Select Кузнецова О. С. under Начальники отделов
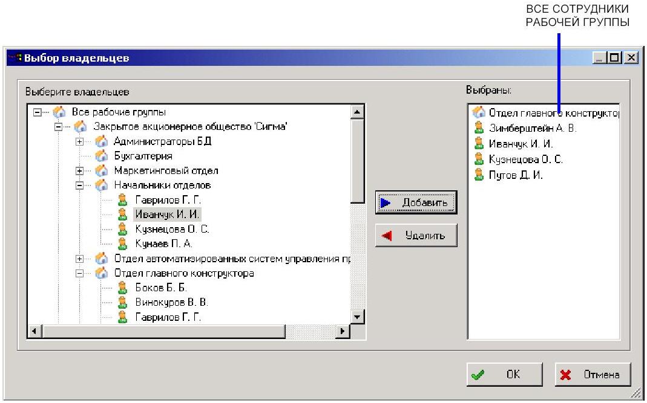This screenshot has height=403, width=647. coord(172,229)
